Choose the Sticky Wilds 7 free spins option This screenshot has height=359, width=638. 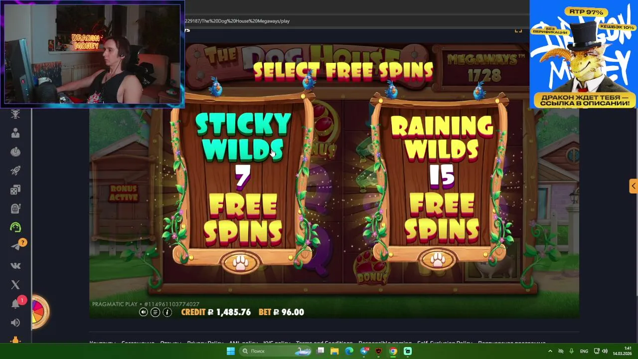coord(242,179)
